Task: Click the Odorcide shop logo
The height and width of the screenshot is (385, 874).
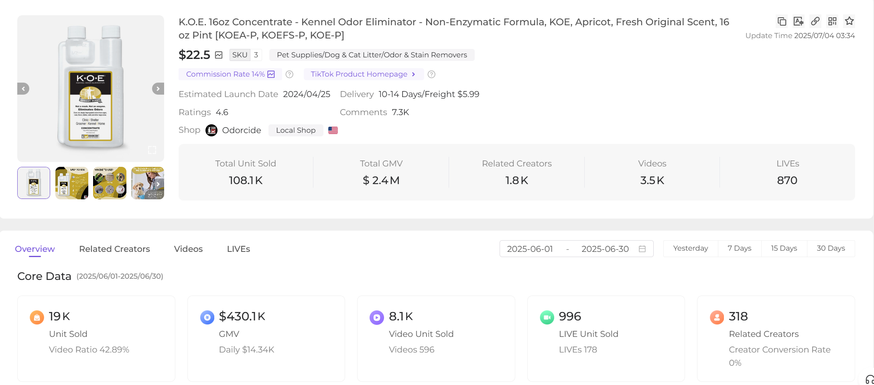Action: 211,130
